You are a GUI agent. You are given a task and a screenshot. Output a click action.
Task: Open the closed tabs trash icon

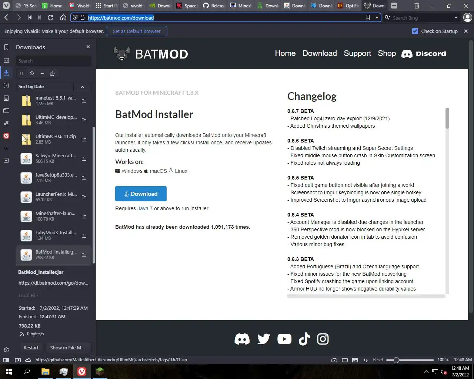click(x=417, y=6)
